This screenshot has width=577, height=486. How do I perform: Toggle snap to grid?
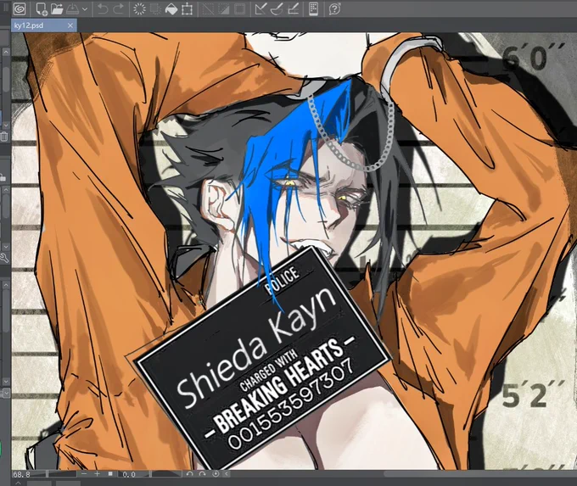pos(293,8)
